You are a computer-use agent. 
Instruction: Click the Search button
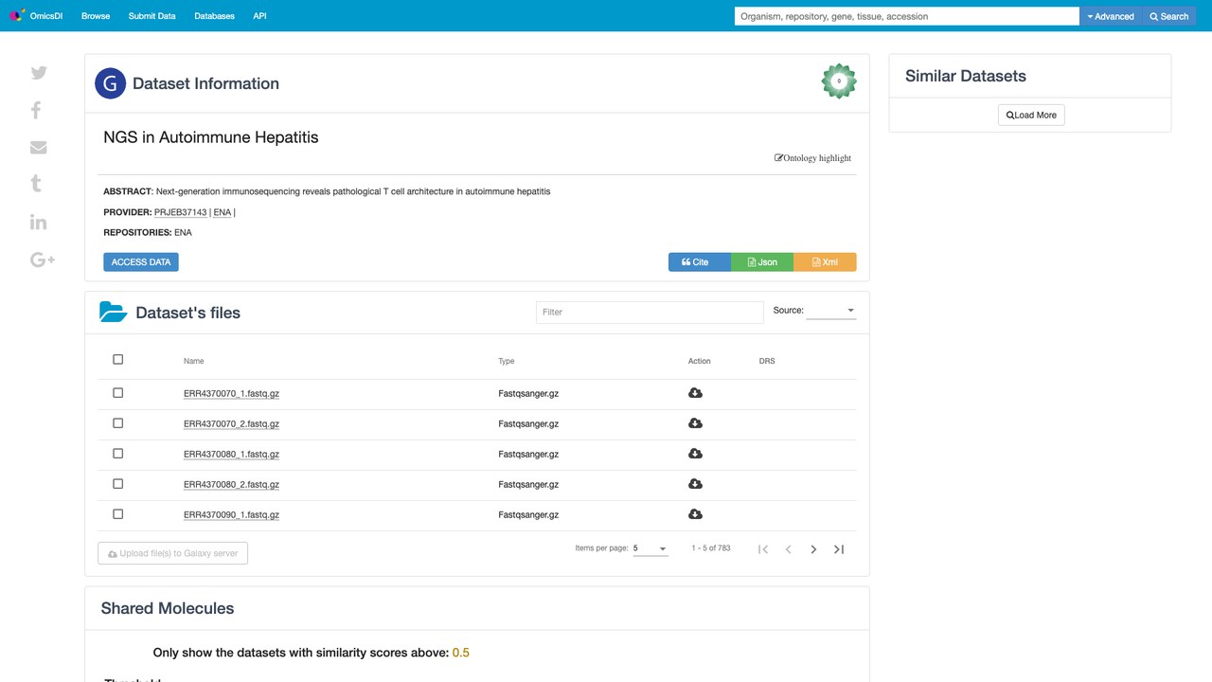(x=1168, y=16)
